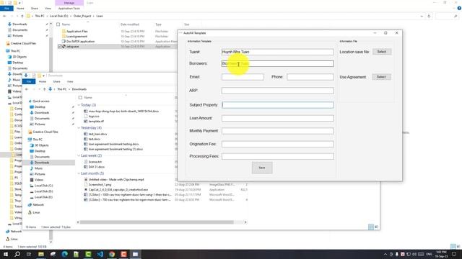The width and height of the screenshot is (462, 259).
Task: Open Google Chrome from taskbar
Action: click(x=112, y=254)
